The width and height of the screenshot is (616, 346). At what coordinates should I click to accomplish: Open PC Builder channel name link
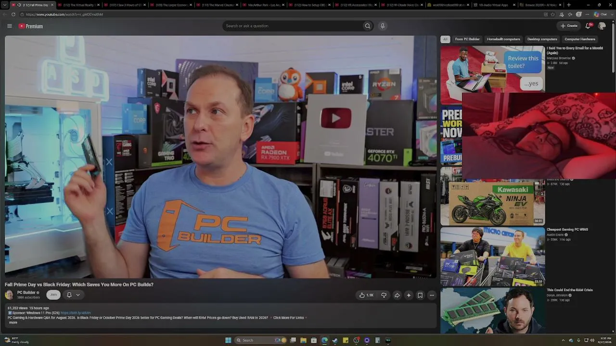pyautogui.click(x=26, y=293)
